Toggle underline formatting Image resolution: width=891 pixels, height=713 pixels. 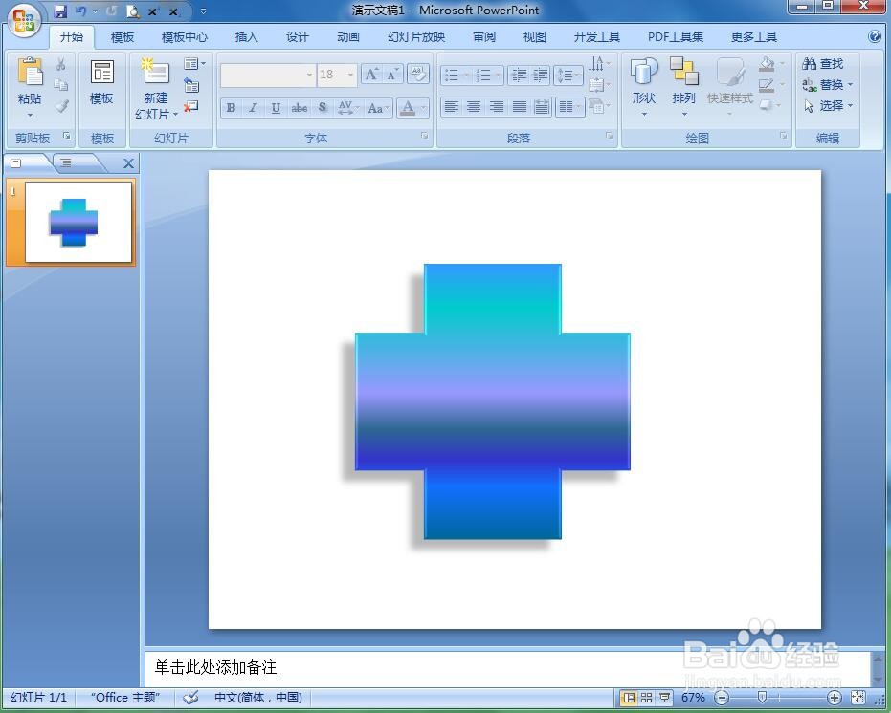276,107
